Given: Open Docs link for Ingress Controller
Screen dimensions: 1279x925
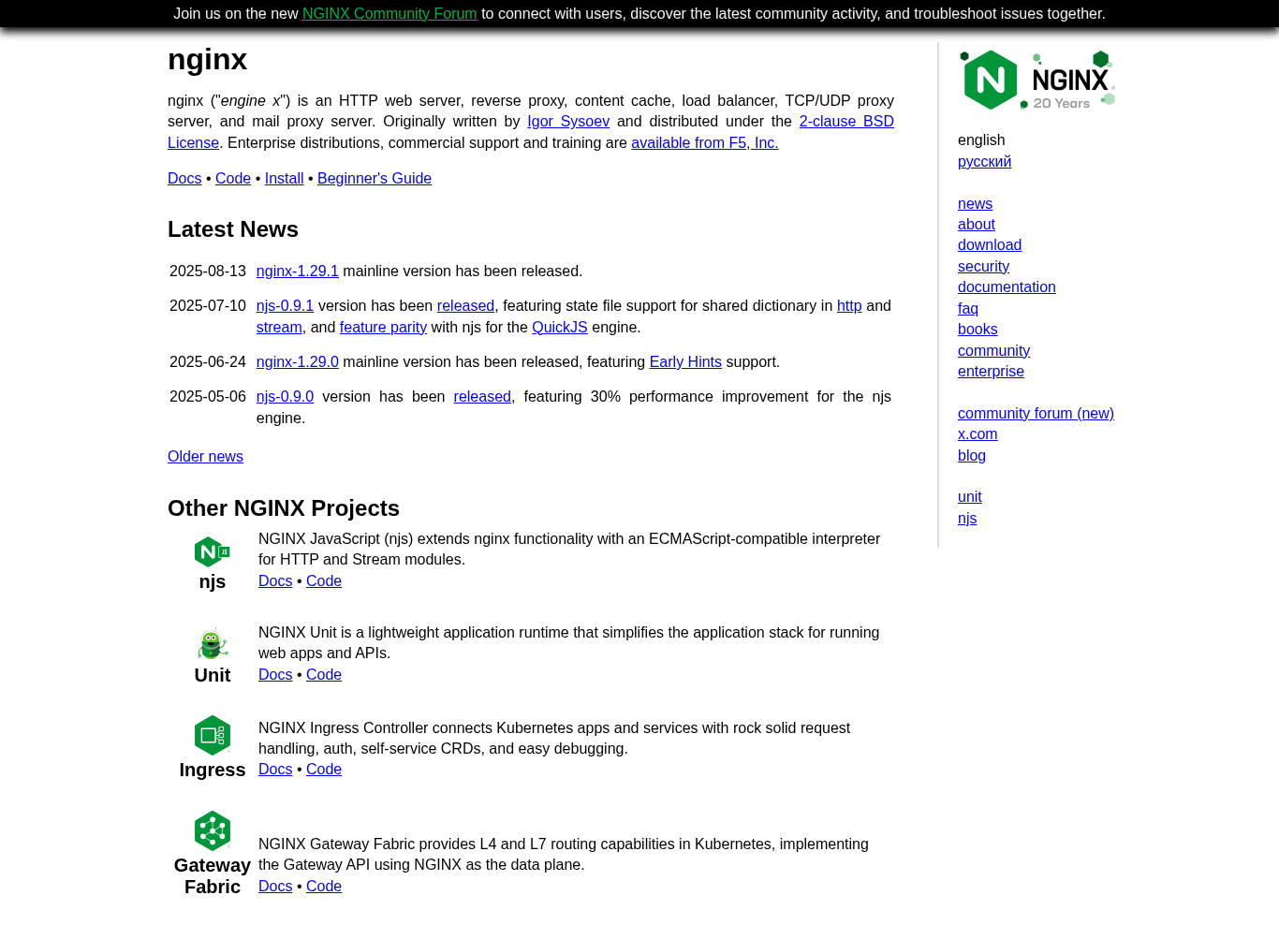Looking at the screenshot, I should [275, 770].
